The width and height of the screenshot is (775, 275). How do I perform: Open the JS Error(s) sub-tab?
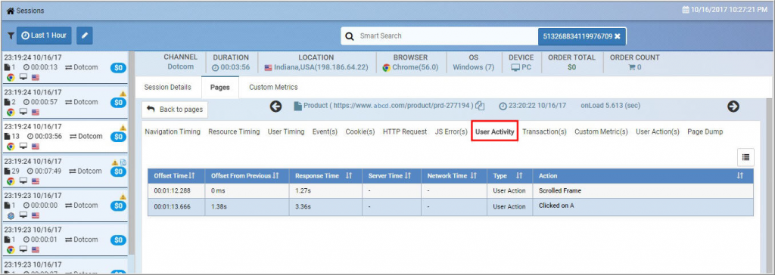[x=451, y=131]
